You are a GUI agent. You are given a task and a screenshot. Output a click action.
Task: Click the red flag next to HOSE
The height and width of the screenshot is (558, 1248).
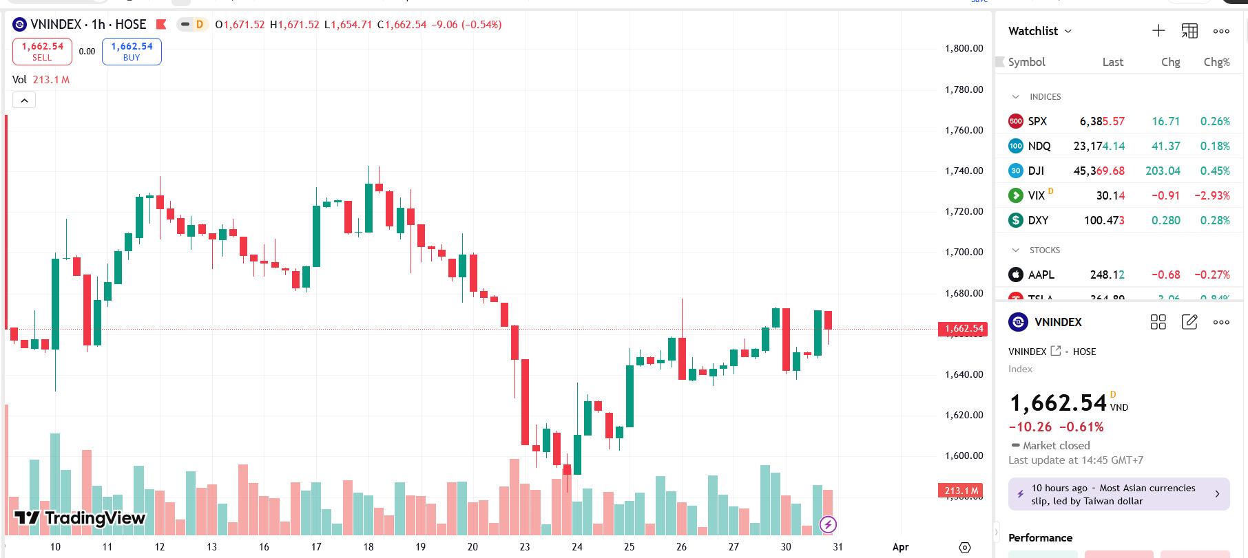(x=161, y=25)
